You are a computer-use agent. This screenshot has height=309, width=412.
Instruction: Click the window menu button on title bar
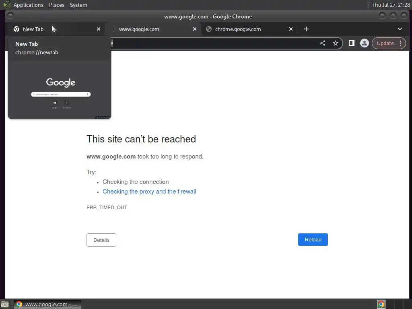pyautogui.click(x=10, y=16)
